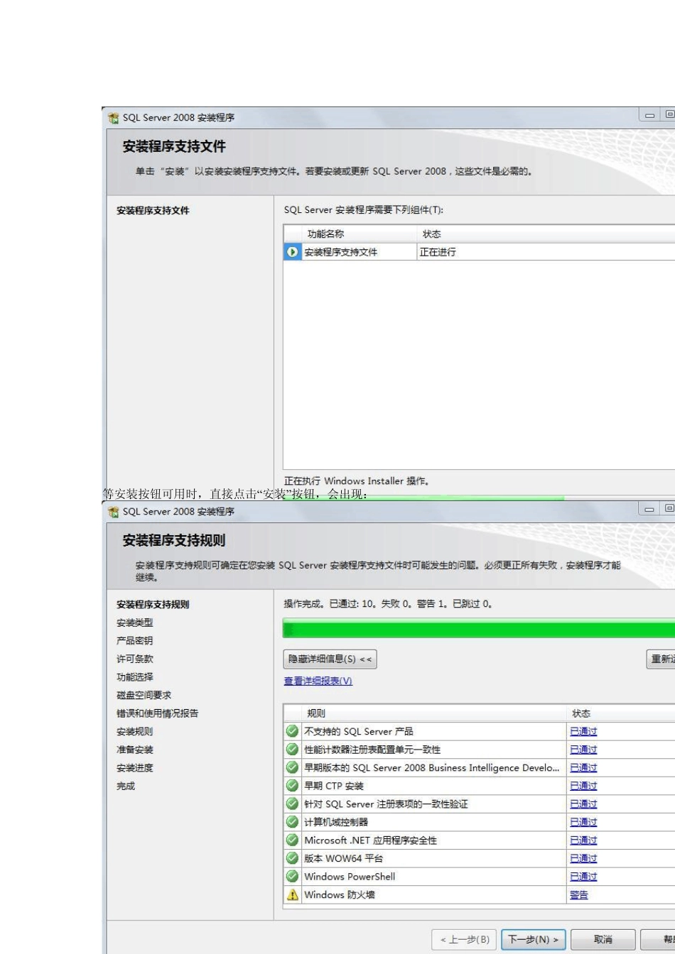Image resolution: width=675 pixels, height=954 pixels.
Task: Minimize the upper SQL Server setup window
Action: click(x=649, y=115)
